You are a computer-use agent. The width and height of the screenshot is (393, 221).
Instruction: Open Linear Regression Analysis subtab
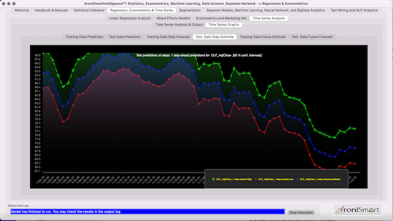tap(130, 18)
